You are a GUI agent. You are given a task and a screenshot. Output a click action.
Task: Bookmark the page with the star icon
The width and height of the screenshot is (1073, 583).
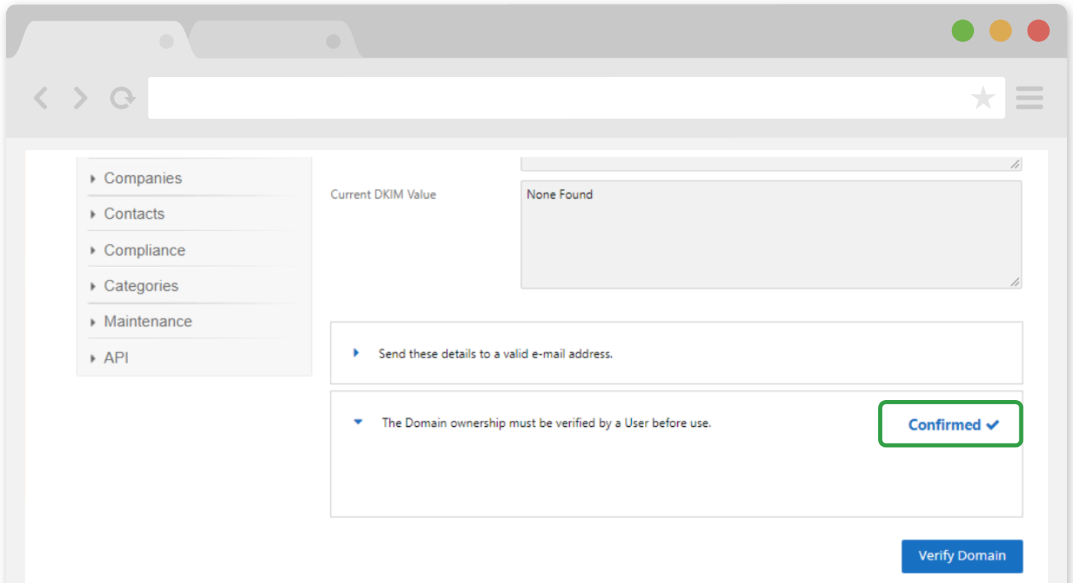pyautogui.click(x=984, y=98)
